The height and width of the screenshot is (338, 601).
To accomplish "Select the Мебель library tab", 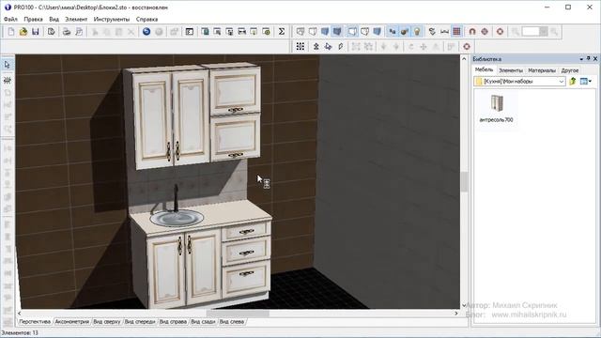I will (x=485, y=70).
